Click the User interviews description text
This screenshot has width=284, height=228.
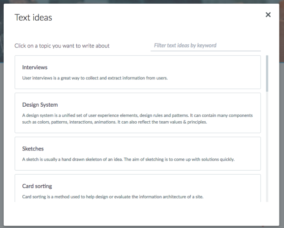point(95,78)
